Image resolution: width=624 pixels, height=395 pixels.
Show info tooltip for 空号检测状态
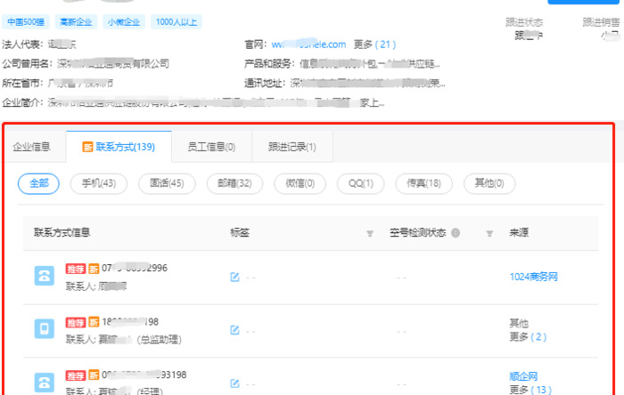click(x=456, y=233)
